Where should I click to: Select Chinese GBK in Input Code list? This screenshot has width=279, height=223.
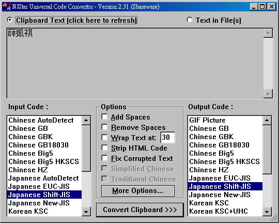(x=44, y=137)
